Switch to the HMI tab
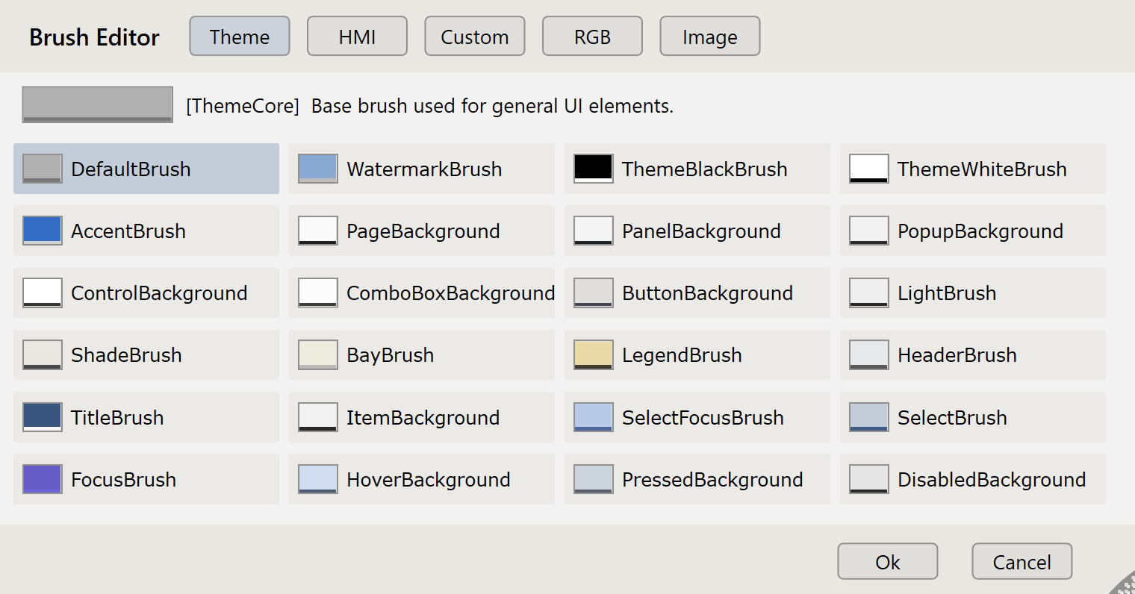This screenshot has height=594, width=1135. point(357,37)
